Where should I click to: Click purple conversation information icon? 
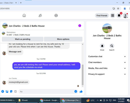tap(80, 26)
